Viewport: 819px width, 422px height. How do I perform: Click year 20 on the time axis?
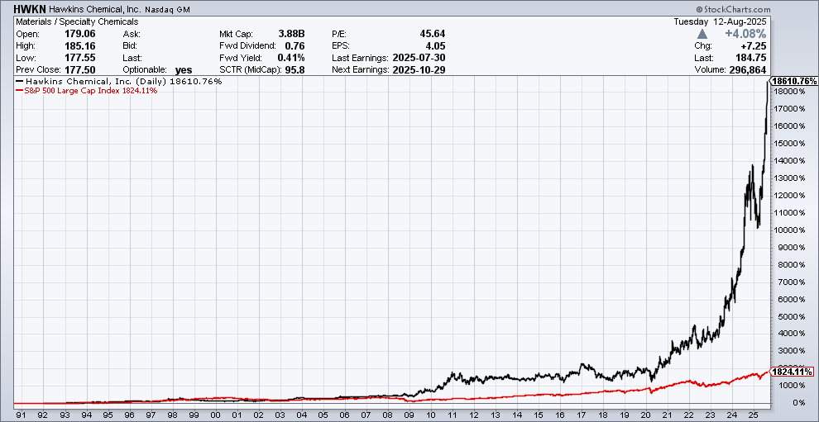pos(646,414)
